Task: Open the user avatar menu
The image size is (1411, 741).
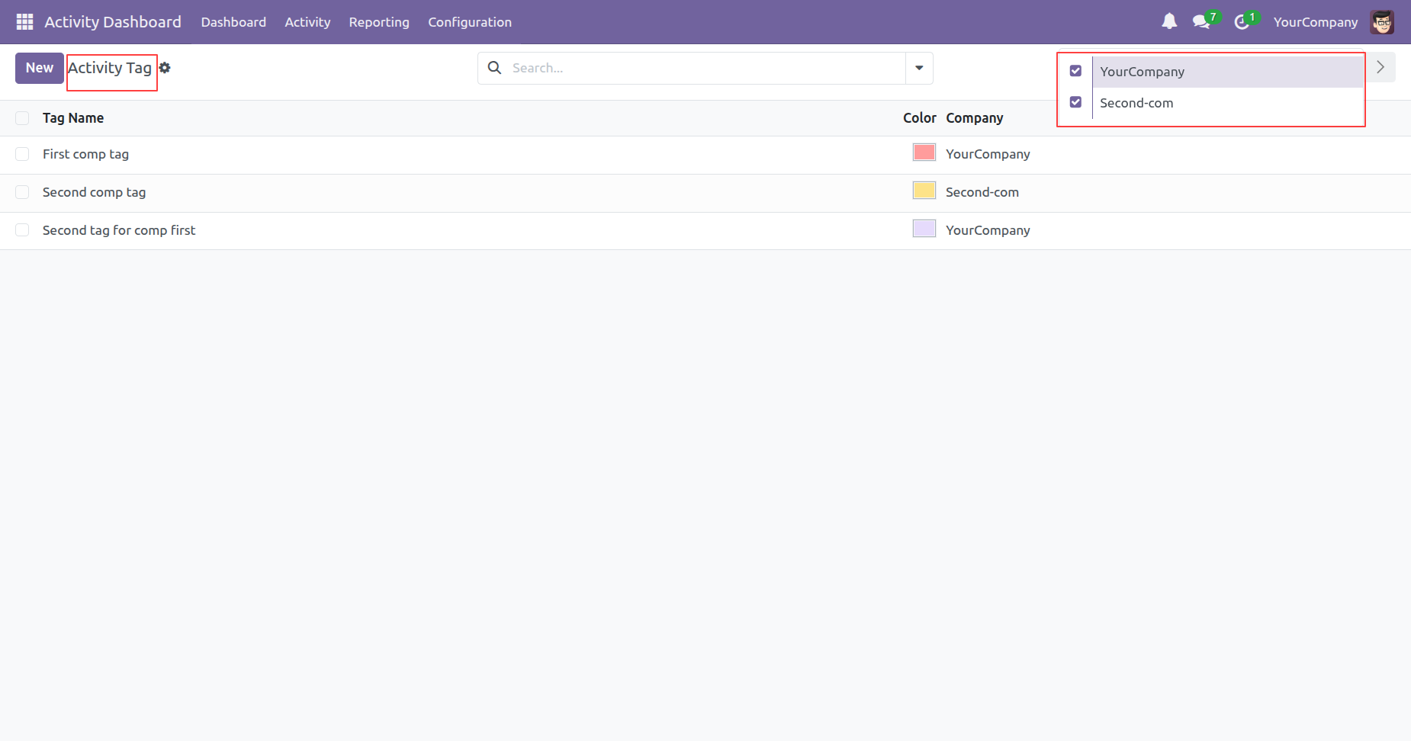Action: (x=1382, y=22)
